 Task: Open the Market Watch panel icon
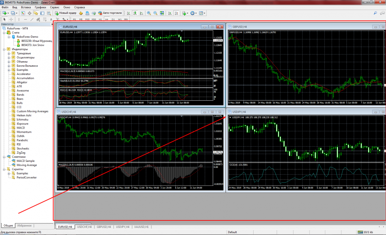coord(23,13)
